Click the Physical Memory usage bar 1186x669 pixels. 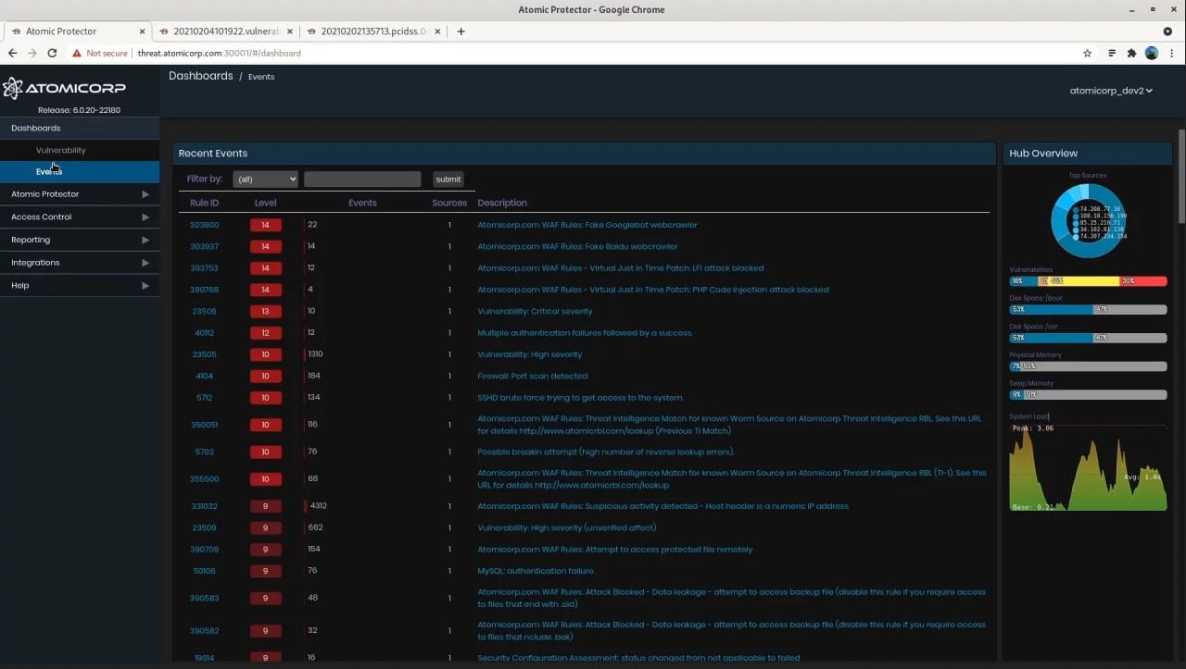coord(1088,366)
